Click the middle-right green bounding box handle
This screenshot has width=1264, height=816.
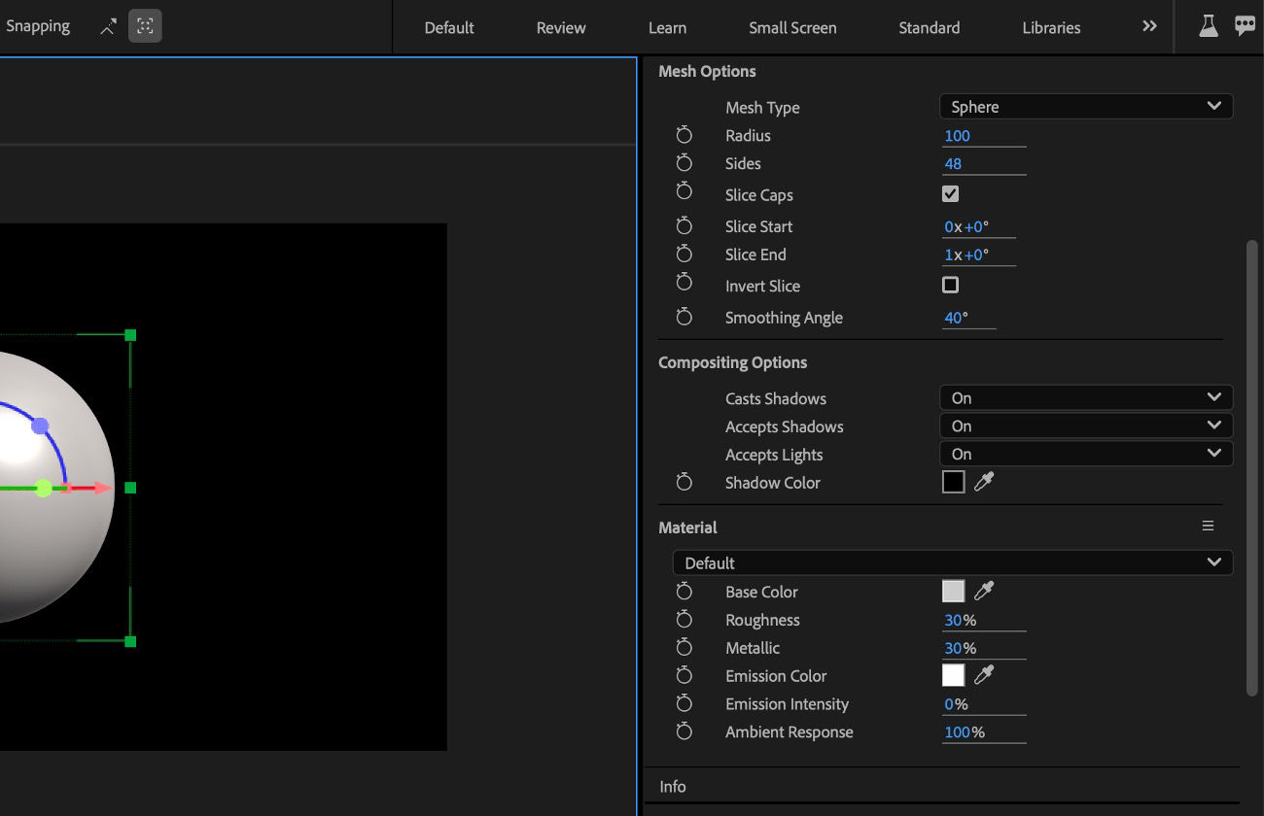coord(130,488)
